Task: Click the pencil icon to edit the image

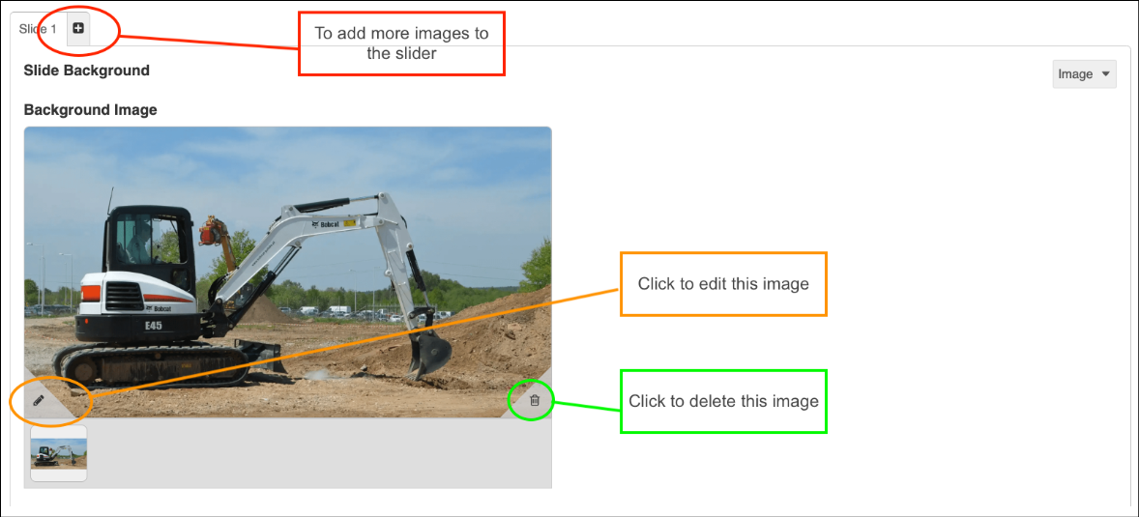Action: [39, 399]
